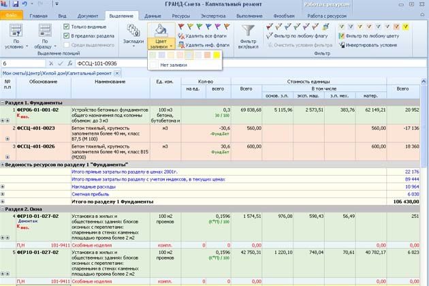Toggle 'Только видимые' checkbox

coord(67,27)
